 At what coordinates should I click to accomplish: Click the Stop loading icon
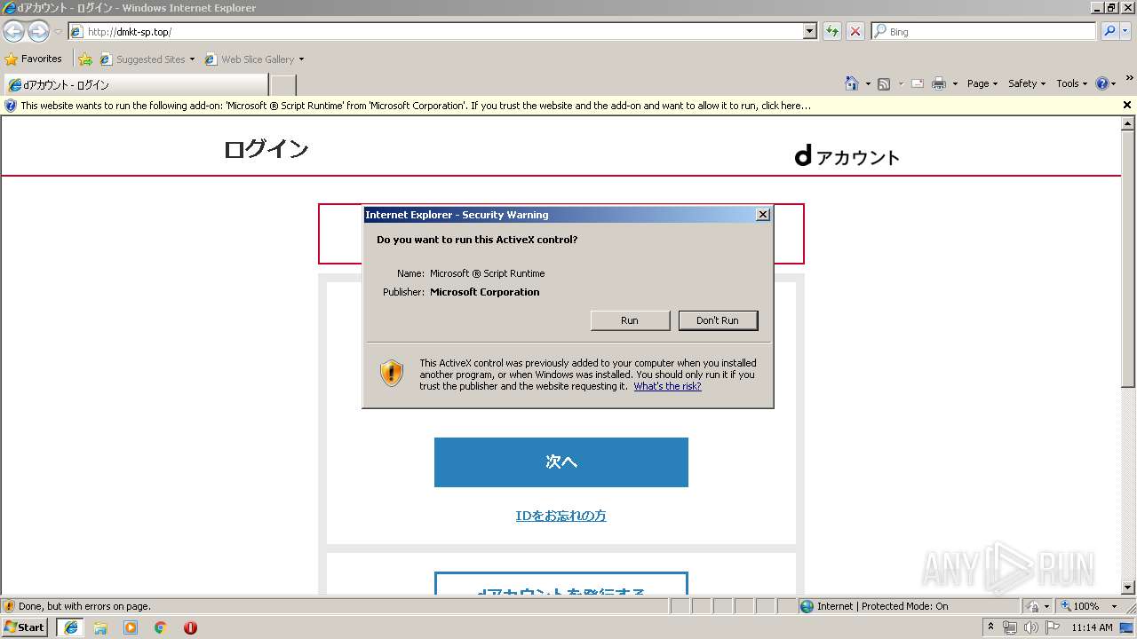coord(855,31)
